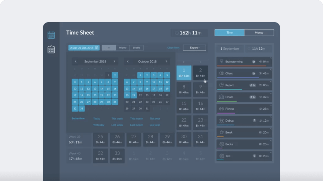Click the dumbbell icon on the Fitness task

coord(221,109)
